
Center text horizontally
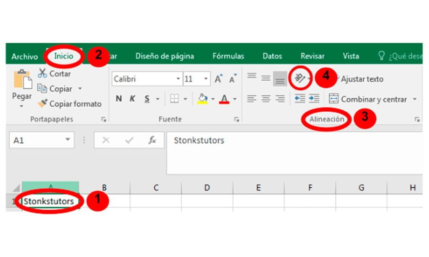[x=266, y=99]
